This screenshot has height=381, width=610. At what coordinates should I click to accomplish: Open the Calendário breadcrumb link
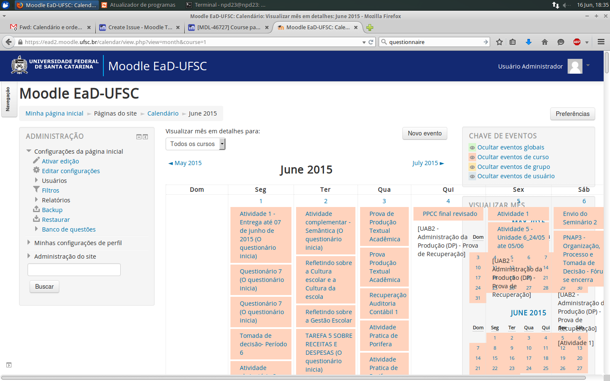163,113
